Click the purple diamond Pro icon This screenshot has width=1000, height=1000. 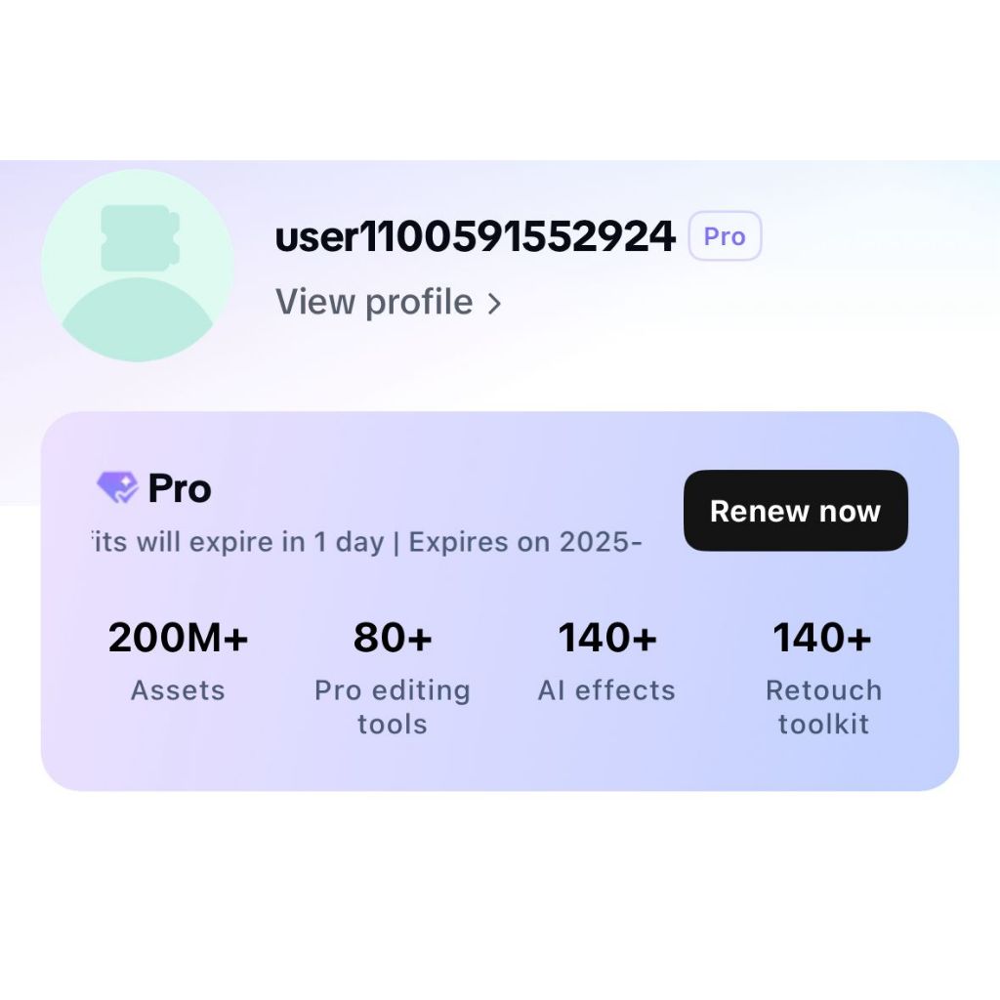(117, 487)
